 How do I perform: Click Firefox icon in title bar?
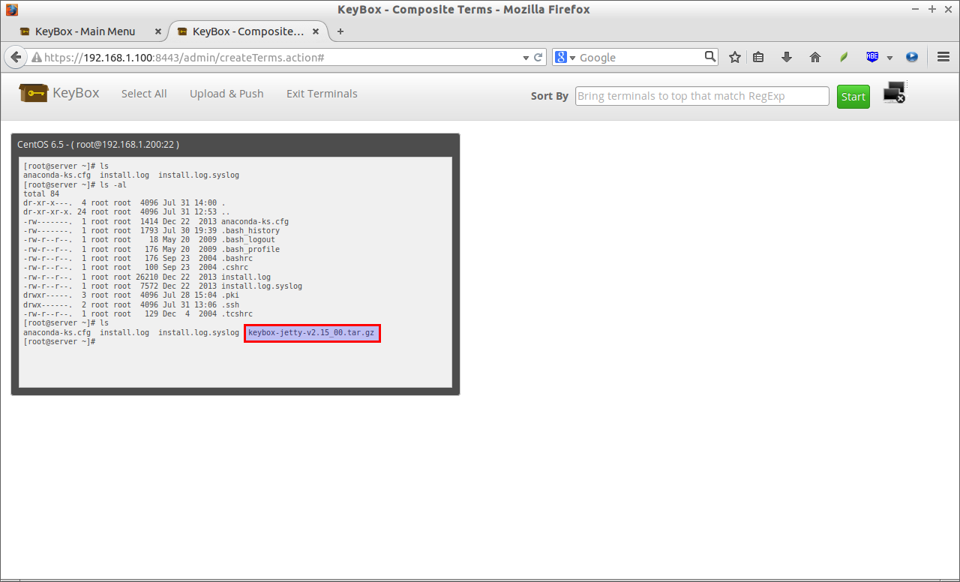(11, 10)
